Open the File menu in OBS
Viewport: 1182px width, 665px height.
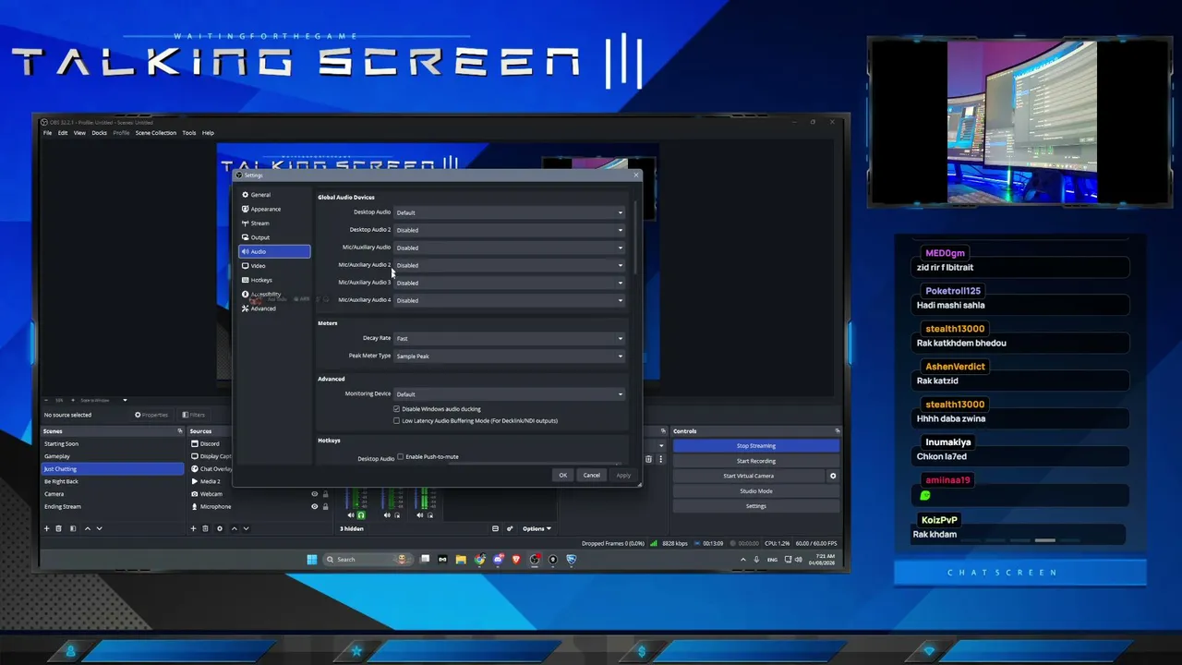click(47, 133)
